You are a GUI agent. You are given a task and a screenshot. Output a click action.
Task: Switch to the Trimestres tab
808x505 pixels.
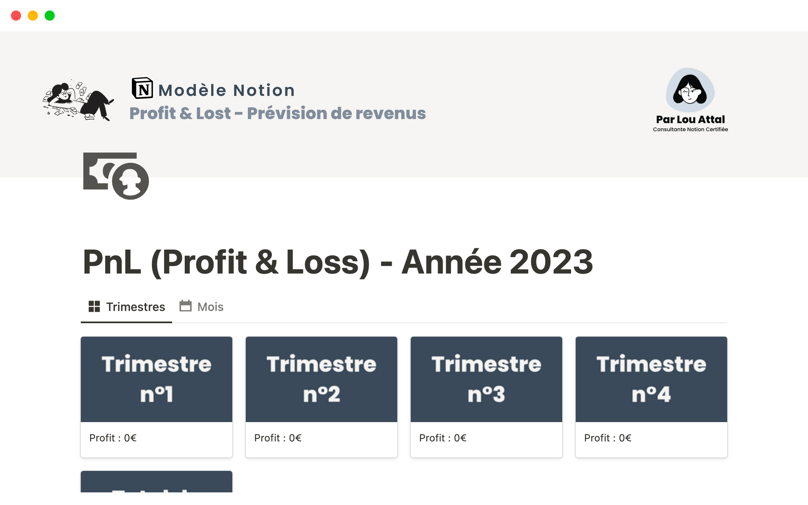135,307
